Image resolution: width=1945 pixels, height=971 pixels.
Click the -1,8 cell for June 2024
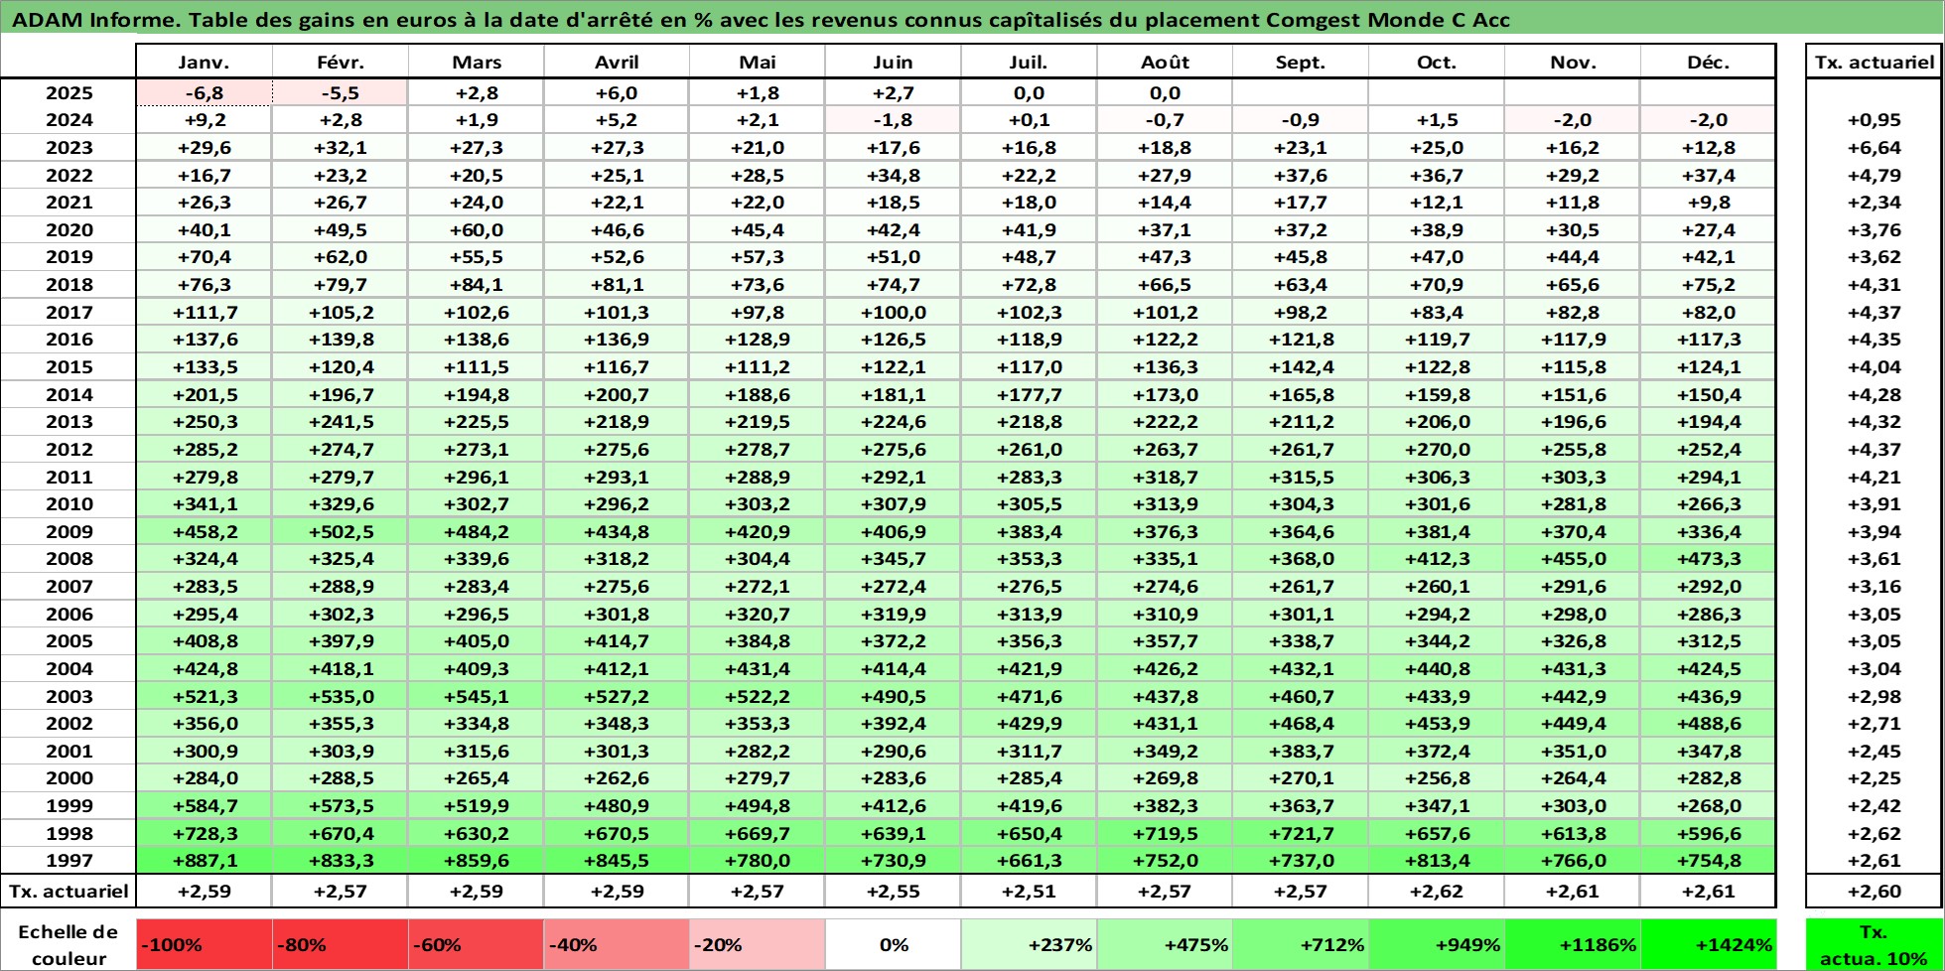[894, 120]
